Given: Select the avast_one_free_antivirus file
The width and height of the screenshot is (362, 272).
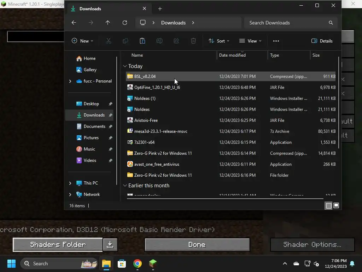Looking at the screenshot, I should 230,164.
